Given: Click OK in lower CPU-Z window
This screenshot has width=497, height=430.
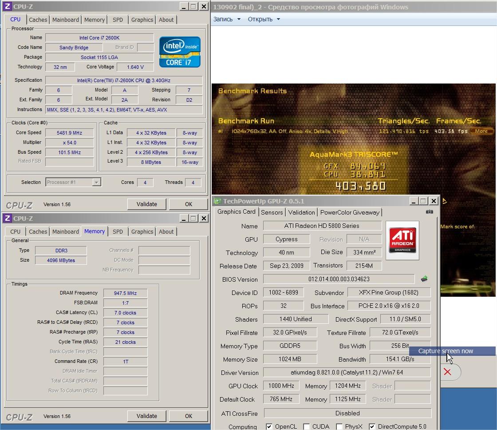Looking at the screenshot, I should (x=188, y=416).
